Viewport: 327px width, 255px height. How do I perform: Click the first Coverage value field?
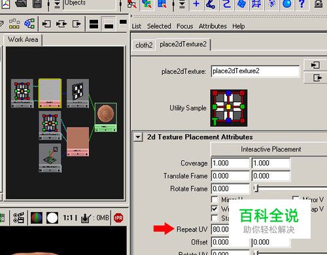point(230,163)
